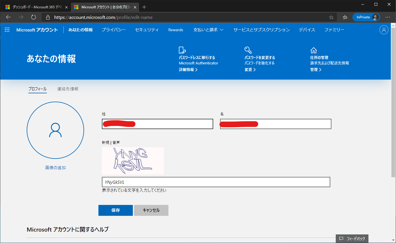Click the account avatar icon in header
Screen dimensions: 396x243
click(384, 30)
